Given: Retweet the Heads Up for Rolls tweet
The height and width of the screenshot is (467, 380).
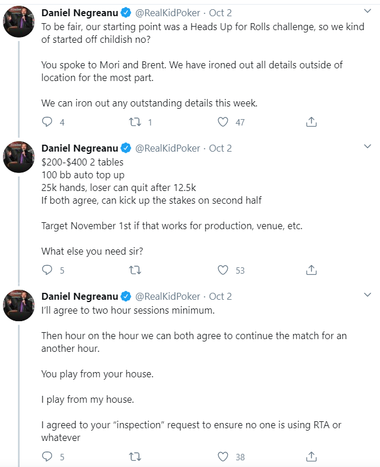Looking at the screenshot, I should (135, 122).
